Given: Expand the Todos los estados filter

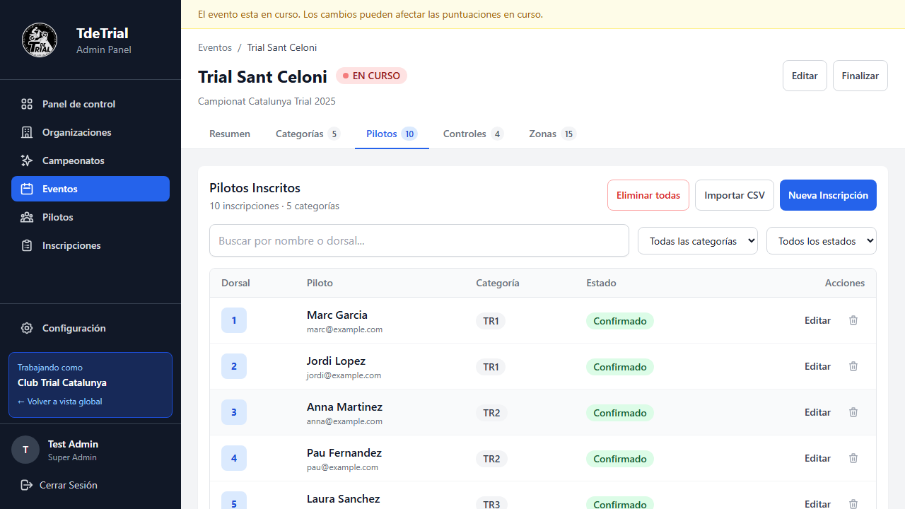Looking at the screenshot, I should click(x=821, y=241).
